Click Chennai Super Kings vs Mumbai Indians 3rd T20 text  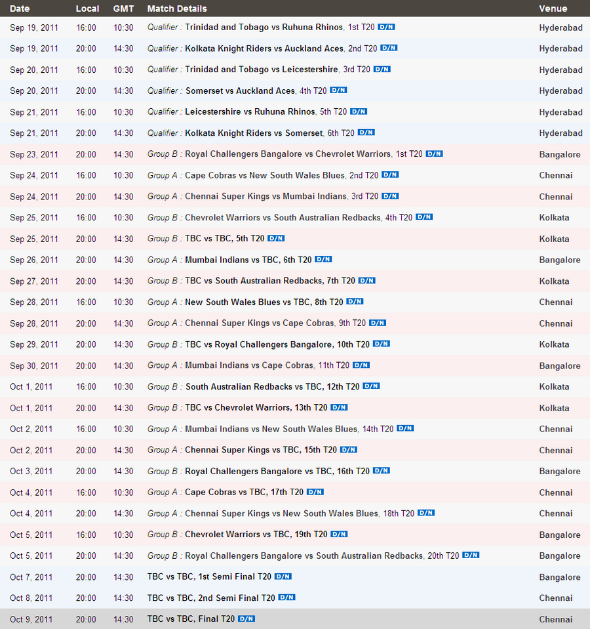click(x=282, y=196)
